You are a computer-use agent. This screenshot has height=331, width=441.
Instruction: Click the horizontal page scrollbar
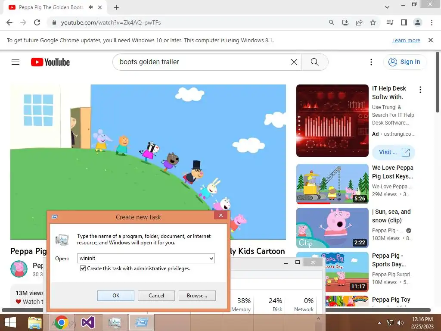(216, 310)
